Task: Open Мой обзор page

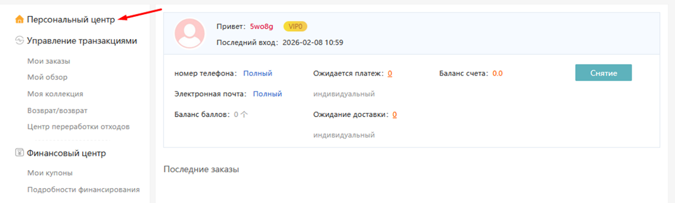Action: (x=47, y=77)
